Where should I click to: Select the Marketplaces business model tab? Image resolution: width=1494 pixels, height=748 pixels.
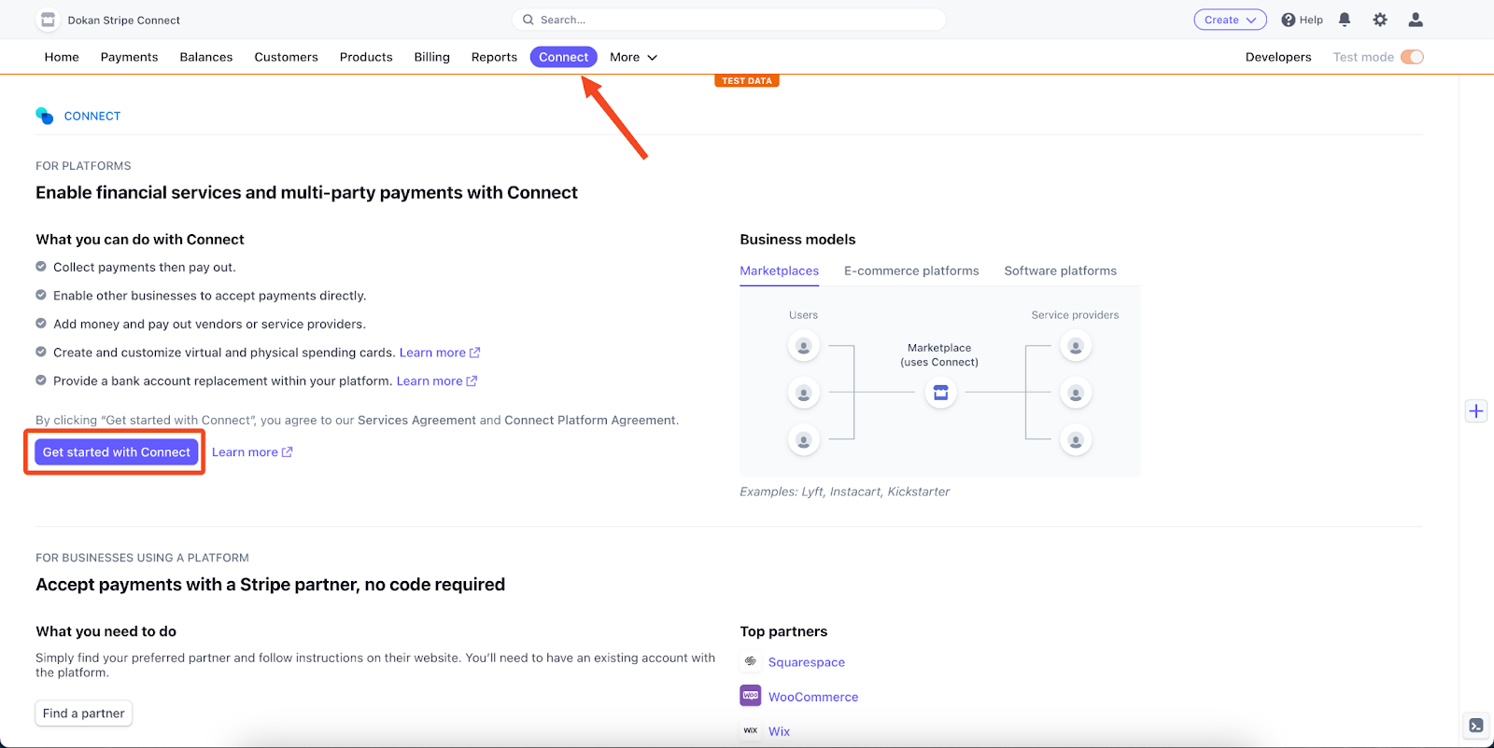pyautogui.click(x=780, y=270)
